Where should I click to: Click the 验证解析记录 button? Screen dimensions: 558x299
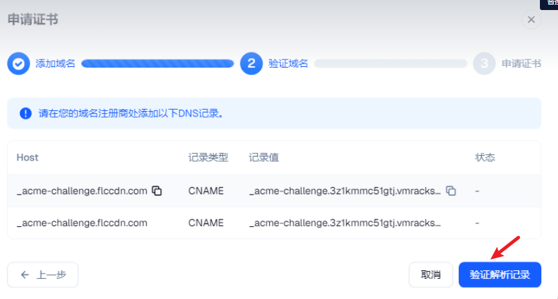(500, 274)
